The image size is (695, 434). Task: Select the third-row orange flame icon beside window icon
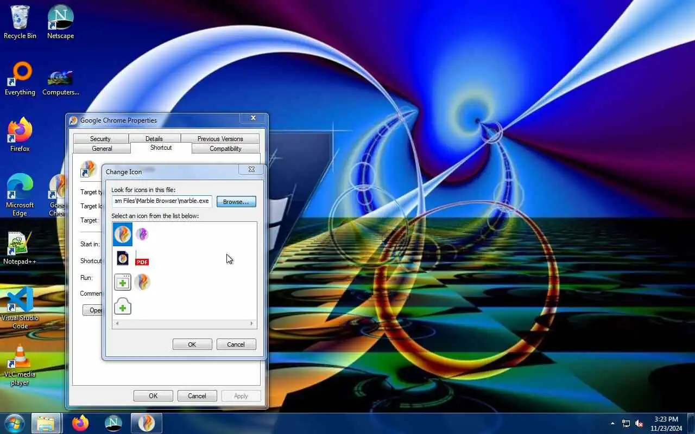click(142, 282)
